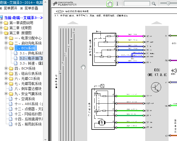The height and width of the screenshot is (141, 177).
Task: Select the 三、ECU系统 tree item
Action: coord(25,48)
